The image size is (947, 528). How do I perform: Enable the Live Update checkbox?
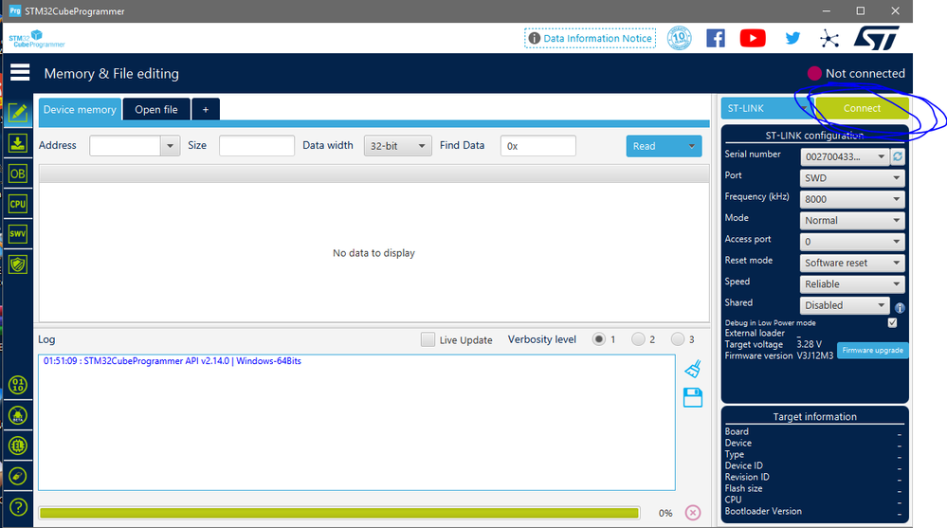click(428, 339)
